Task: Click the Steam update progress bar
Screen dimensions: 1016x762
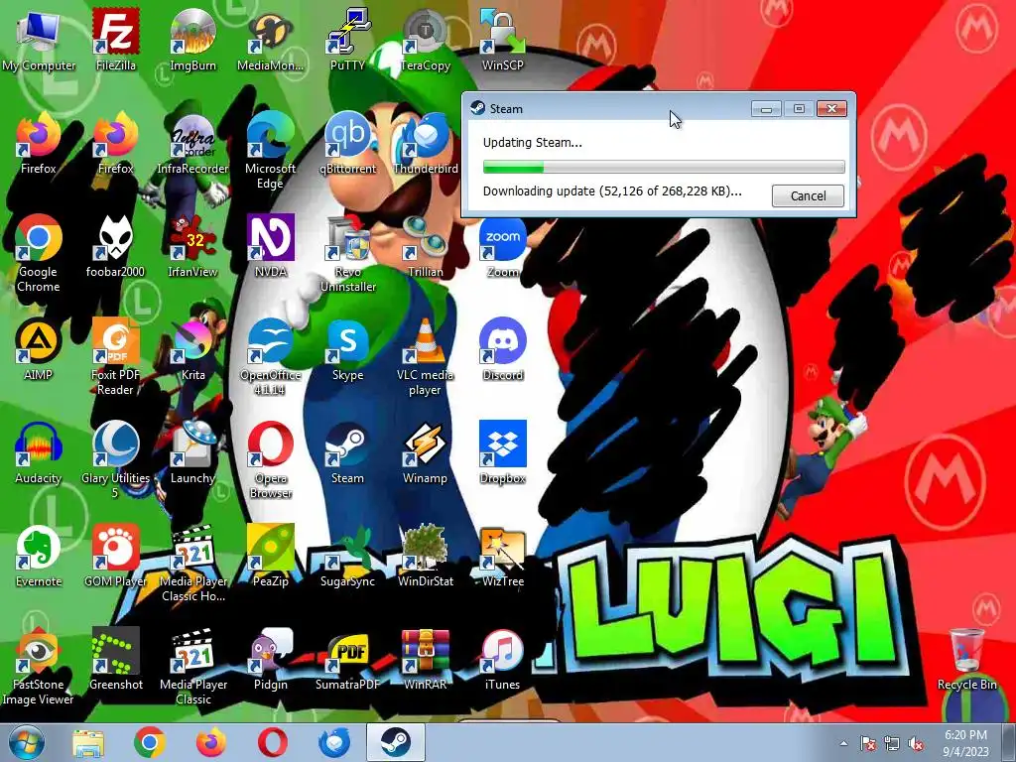Action: (664, 167)
